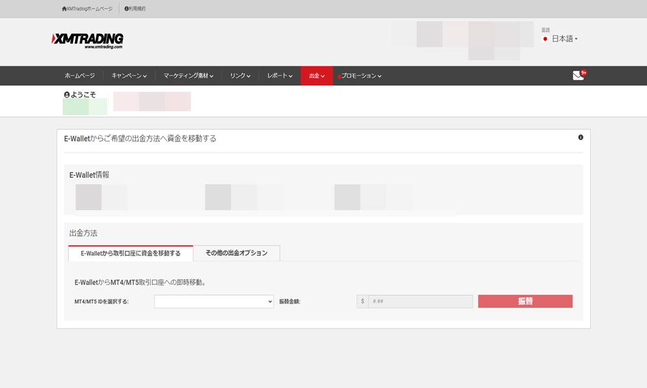Click the info icon in the E-Wallet panel header
Screen dimensions: 647x388
580,137
